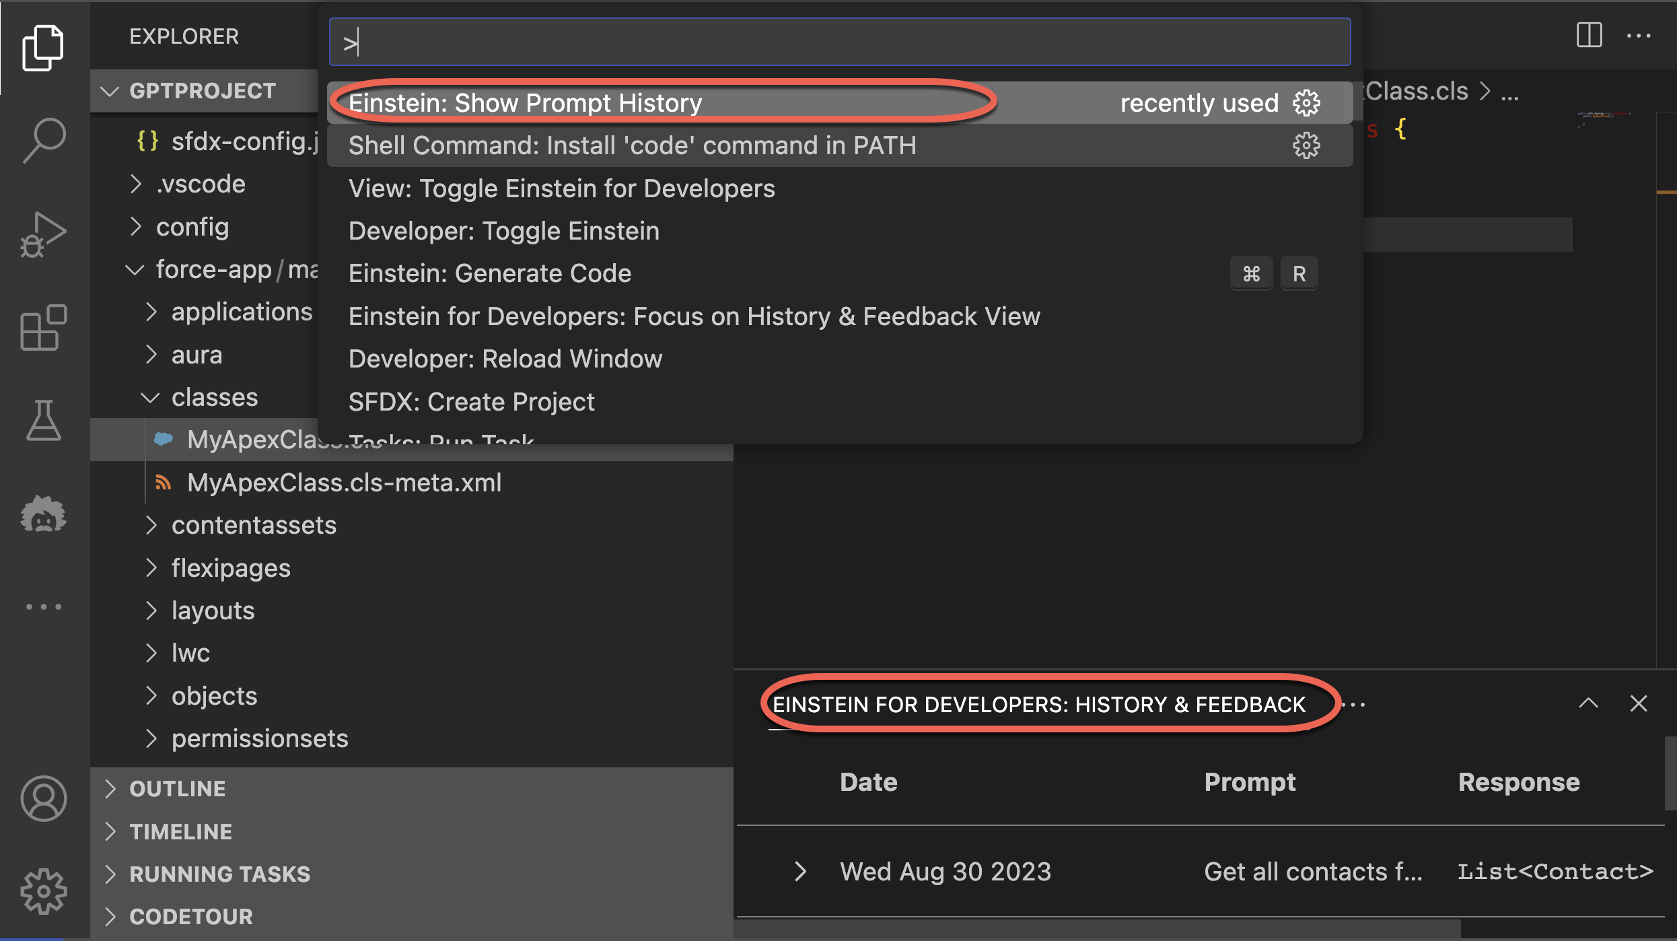1677x941 pixels.
Task: Expand the TIMELINE section
Action: (412, 831)
